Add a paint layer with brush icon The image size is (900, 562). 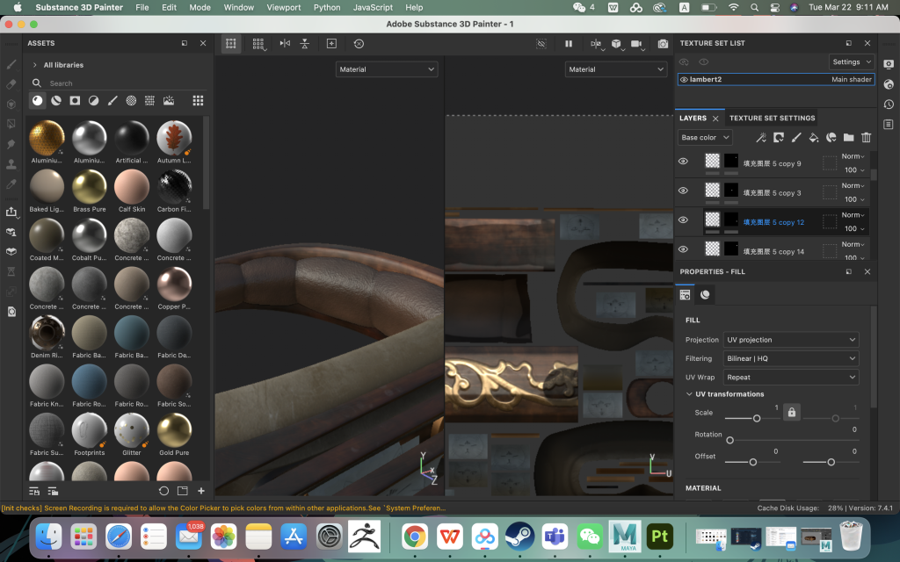[796, 137]
